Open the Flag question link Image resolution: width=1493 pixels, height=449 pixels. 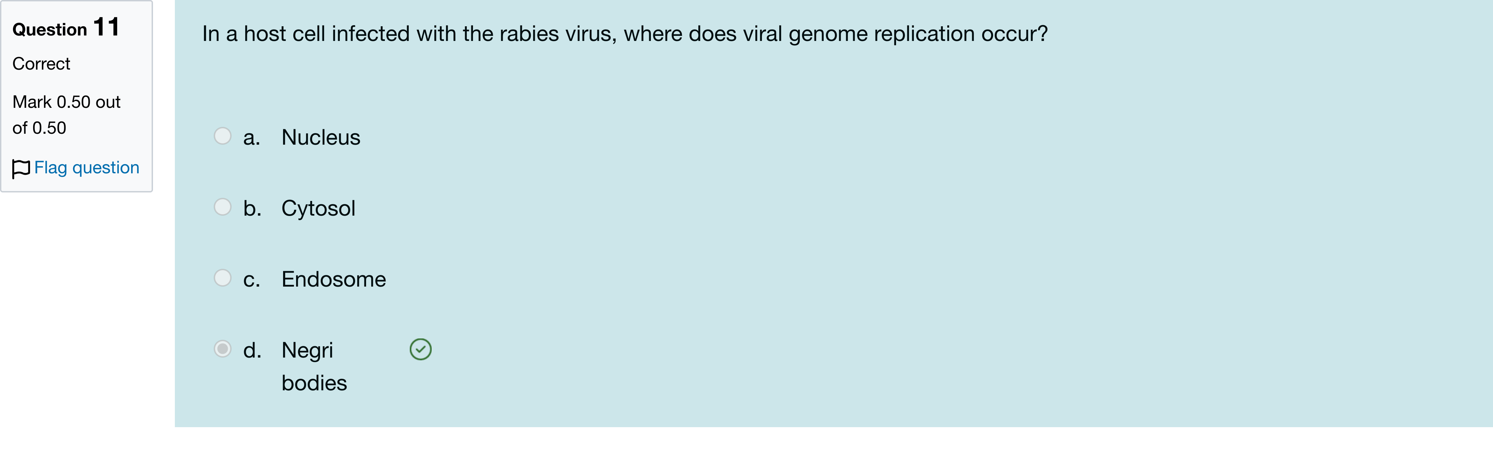(86, 168)
